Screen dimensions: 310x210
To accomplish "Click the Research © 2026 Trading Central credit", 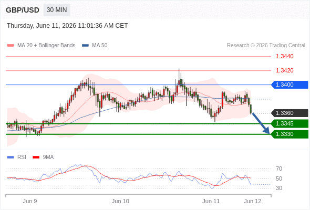I will pyautogui.click(x=266, y=46).
